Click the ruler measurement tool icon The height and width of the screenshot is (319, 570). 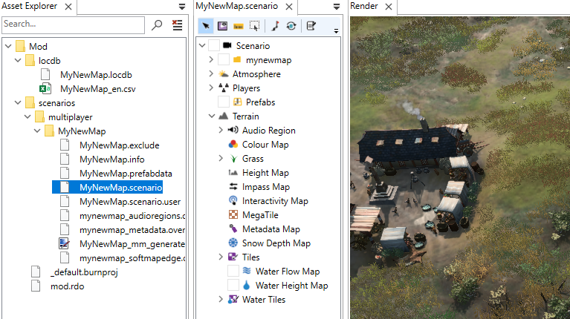coord(239,26)
